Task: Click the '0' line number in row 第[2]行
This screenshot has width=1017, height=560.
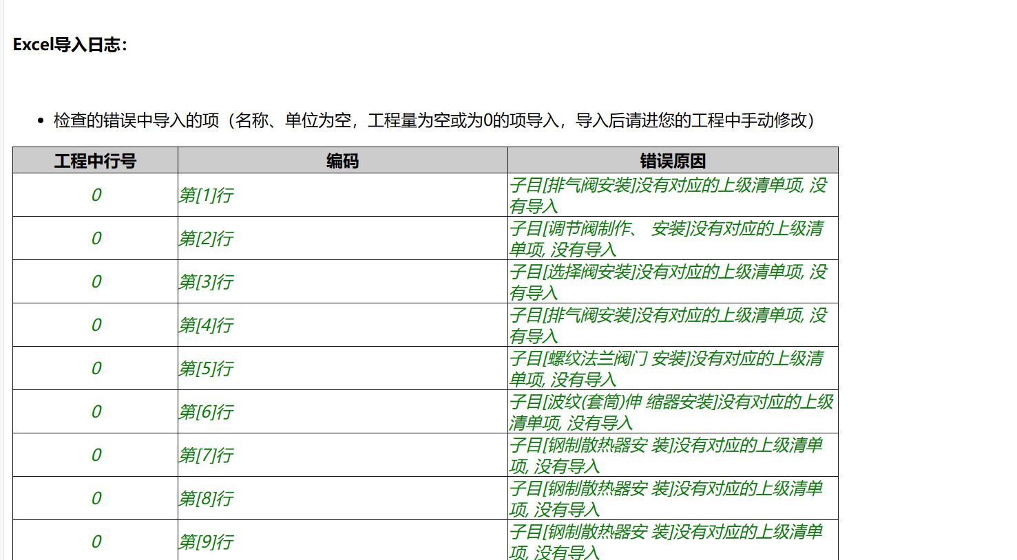Action: click(x=96, y=239)
